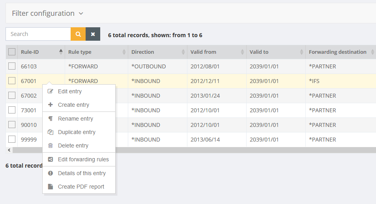
Task: Sort table by Valid from column
Action: click(242, 52)
